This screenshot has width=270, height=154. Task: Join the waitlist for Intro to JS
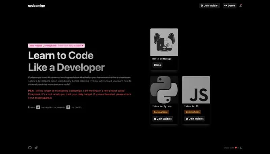point(195,119)
